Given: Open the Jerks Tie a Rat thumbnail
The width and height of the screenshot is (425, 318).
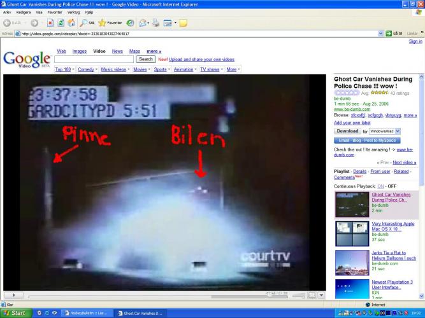Looking at the screenshot, I should click(x=352, y=263).
